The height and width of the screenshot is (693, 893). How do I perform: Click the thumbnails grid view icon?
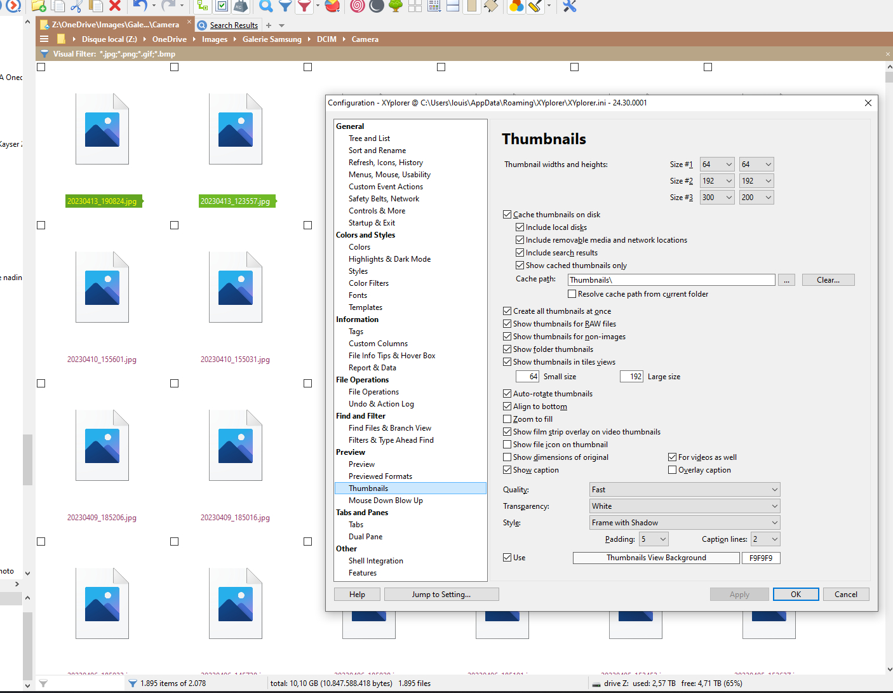(x=415, y=6)
